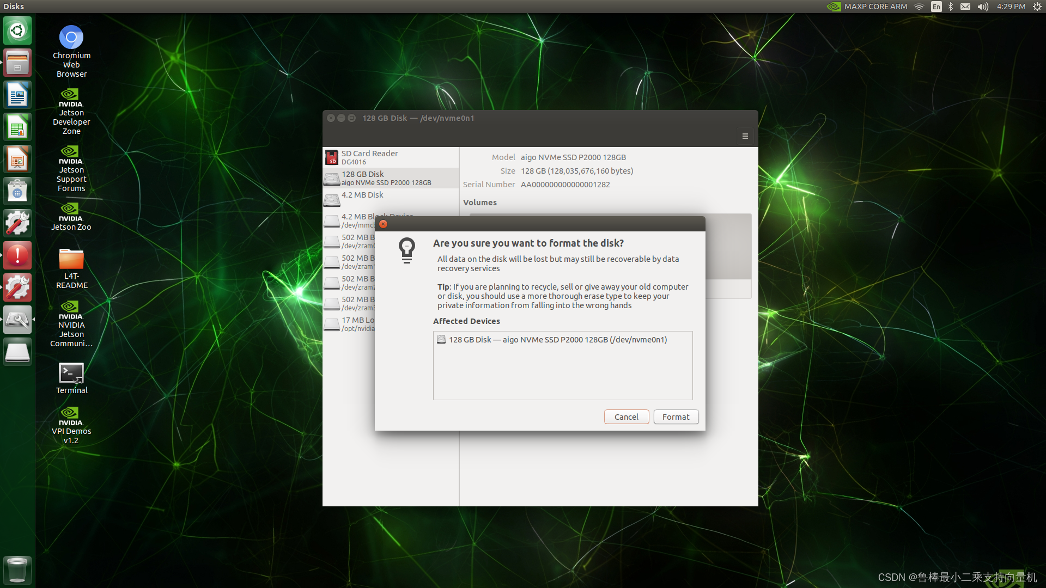Open the session power gear menu
This screenshot has height=588, width=1046.
click(1037, 7)
